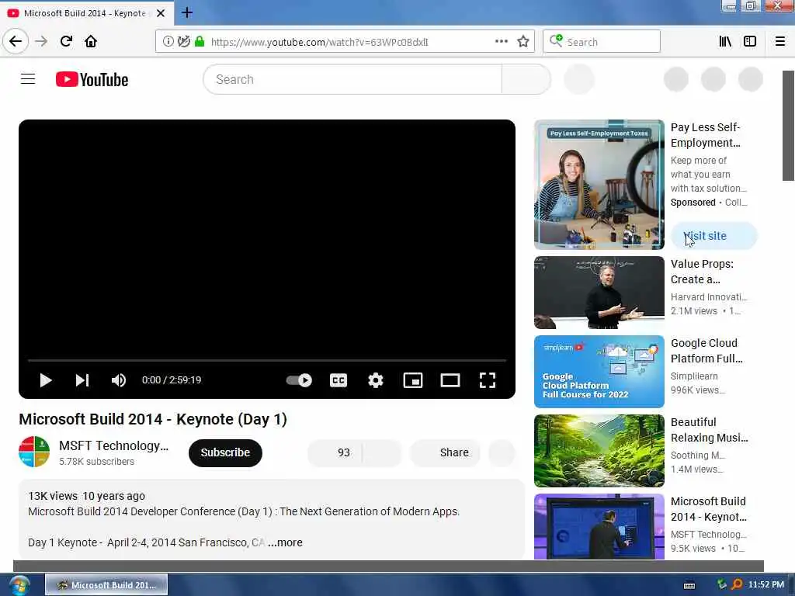Toggle the Firefox sidebar view icon
This screenshot has height=596, width=795.
pyautogui.click(x=750, y=42)
